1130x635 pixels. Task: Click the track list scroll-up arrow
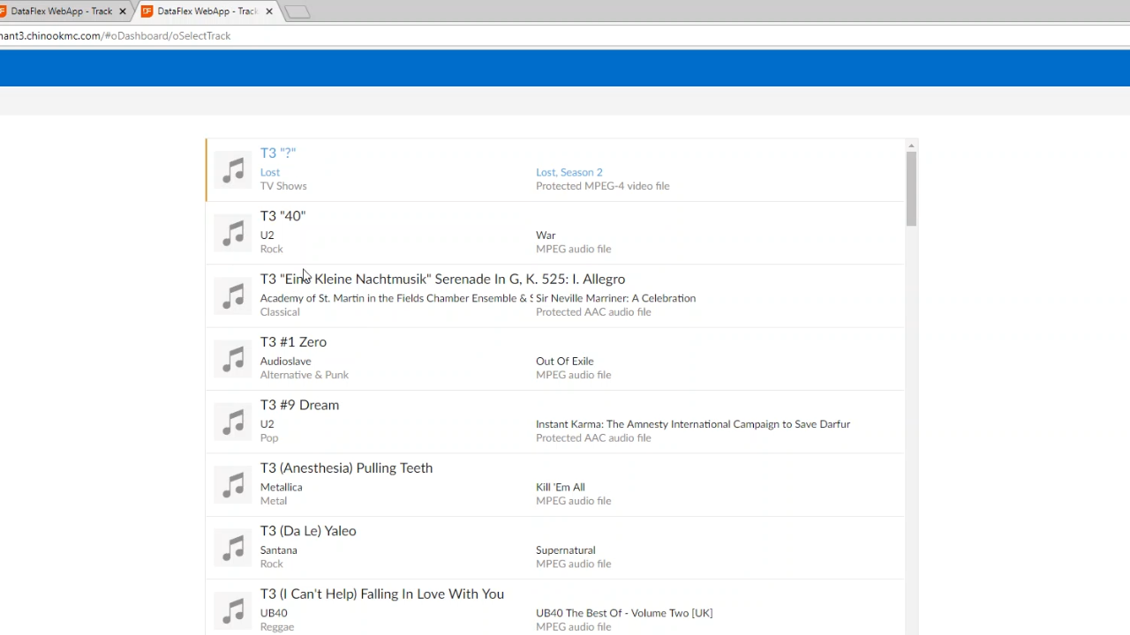click(911, 145)
